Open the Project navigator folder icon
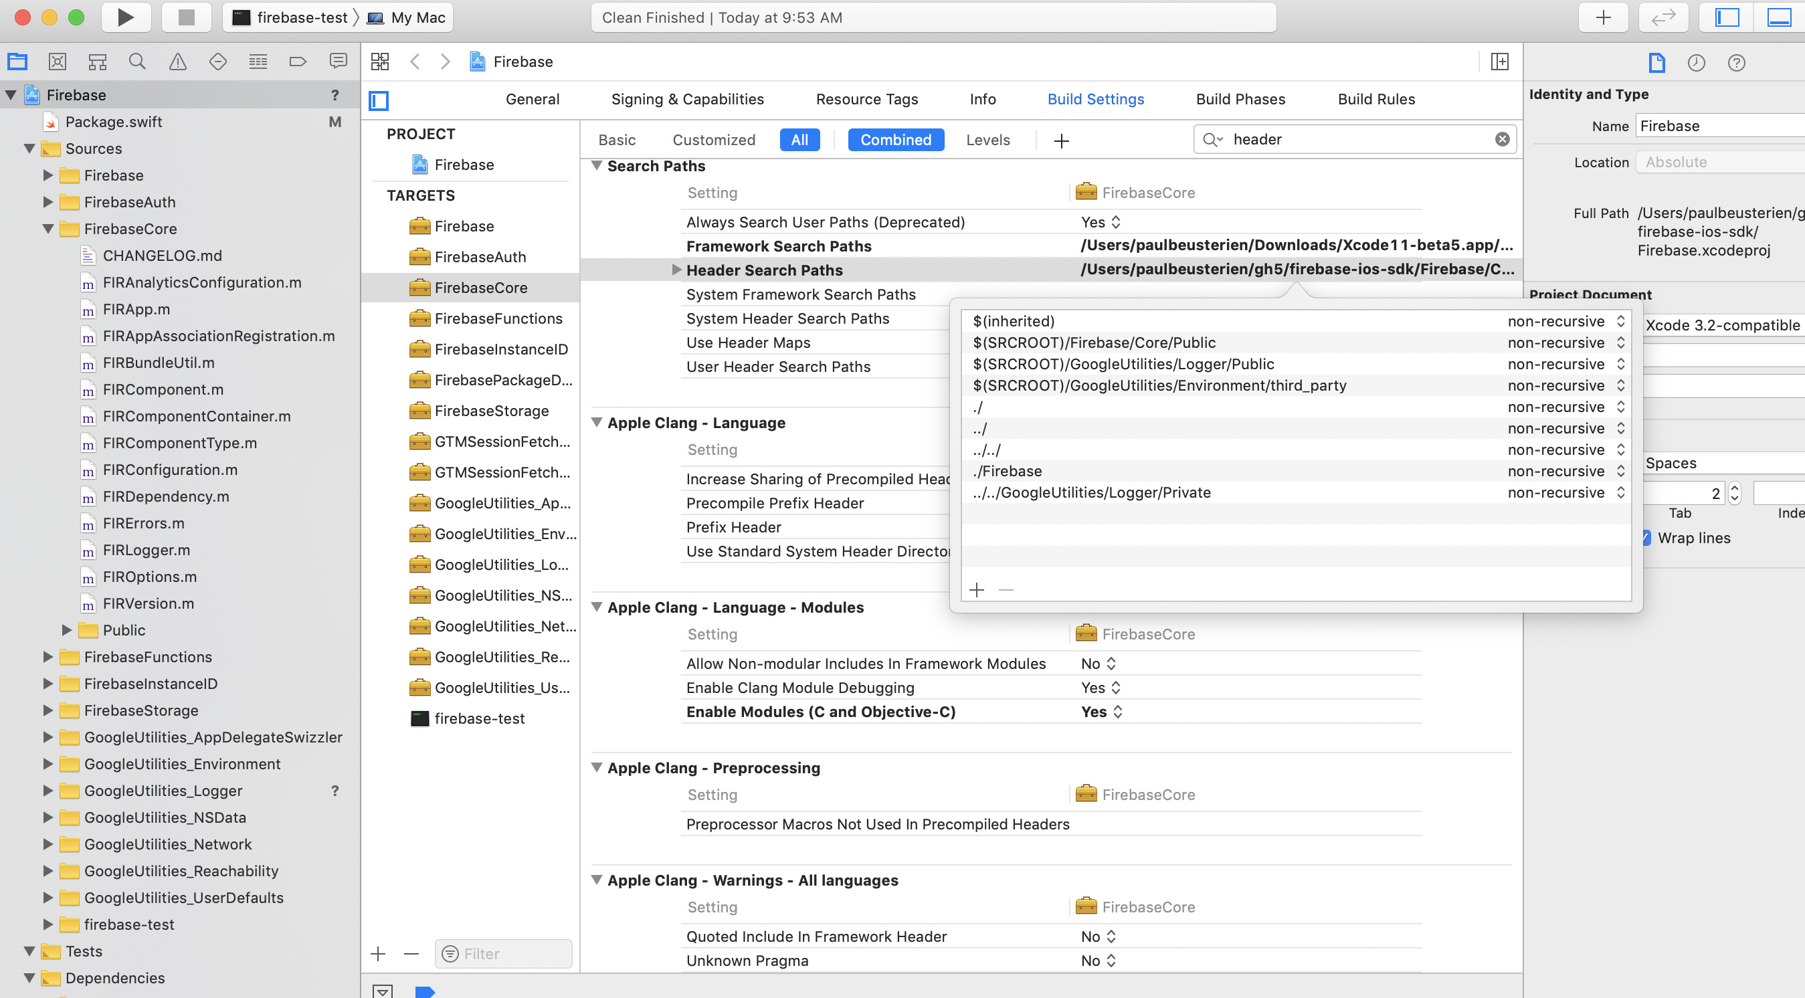Image resolution: width=1805 pixels, height=998 pixels. tap(17, 62)
